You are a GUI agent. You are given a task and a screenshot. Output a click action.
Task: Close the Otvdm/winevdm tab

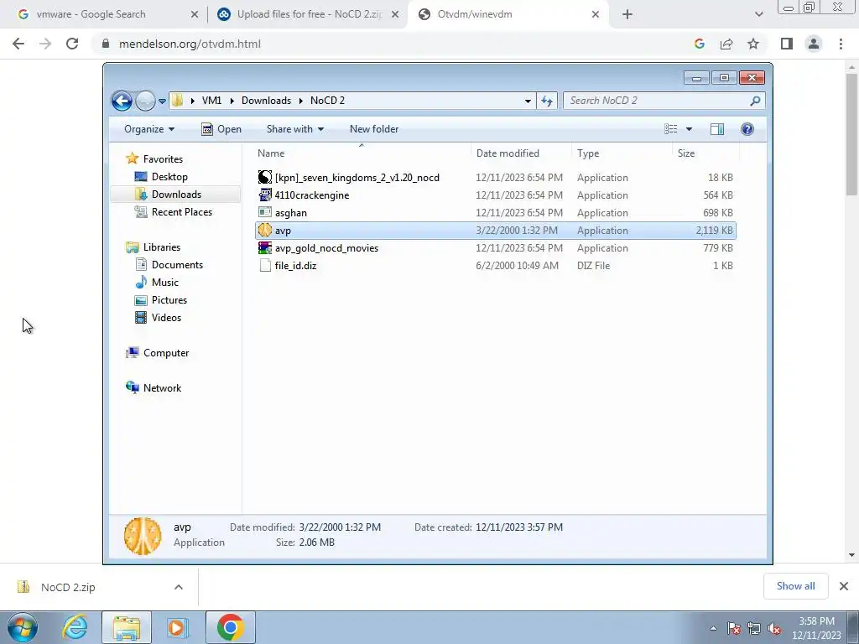[x=596, y=15]
